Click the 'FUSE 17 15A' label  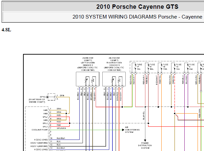click(139, 67)
